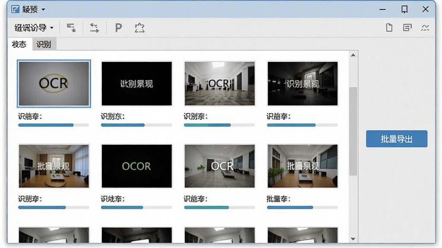Click the progress bar under the dark room thumbnail
This screenshot has height=248, width=442.
click(x=302, y=125)
